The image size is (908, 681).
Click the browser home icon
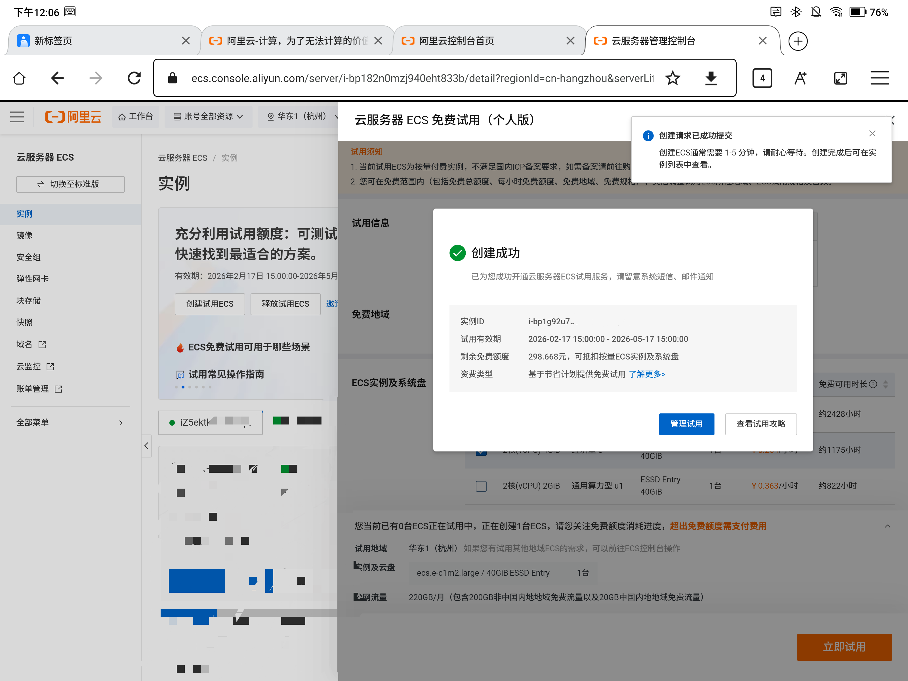click(x=19, y=78)
